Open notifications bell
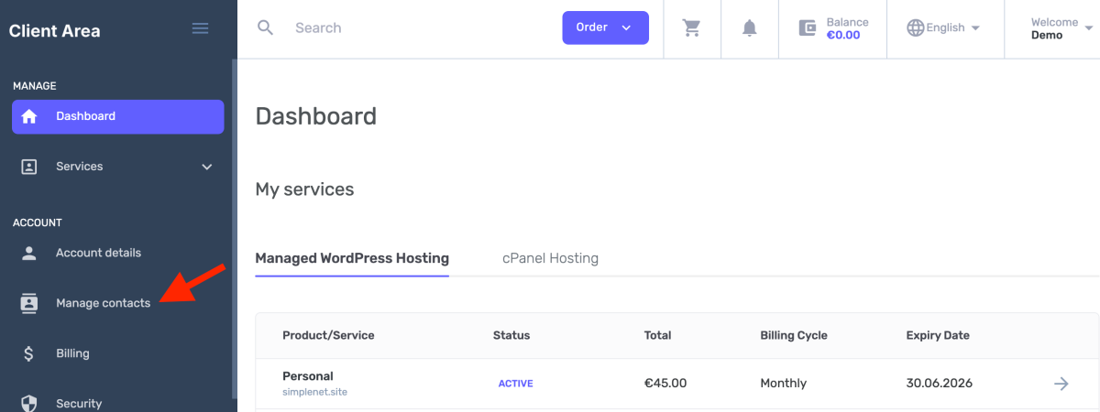This screenshot has height=412, width=1100. (x=750, y=27)
